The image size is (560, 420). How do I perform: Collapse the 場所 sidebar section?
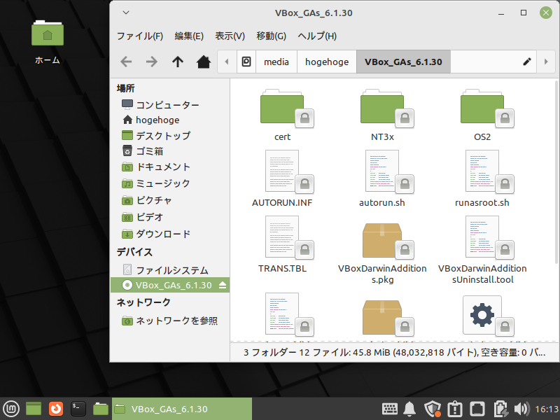pos(126,88)
